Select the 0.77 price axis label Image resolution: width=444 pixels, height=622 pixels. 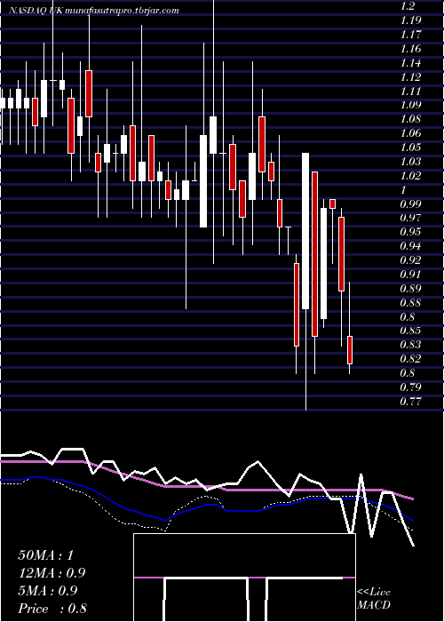coord(410,401)
